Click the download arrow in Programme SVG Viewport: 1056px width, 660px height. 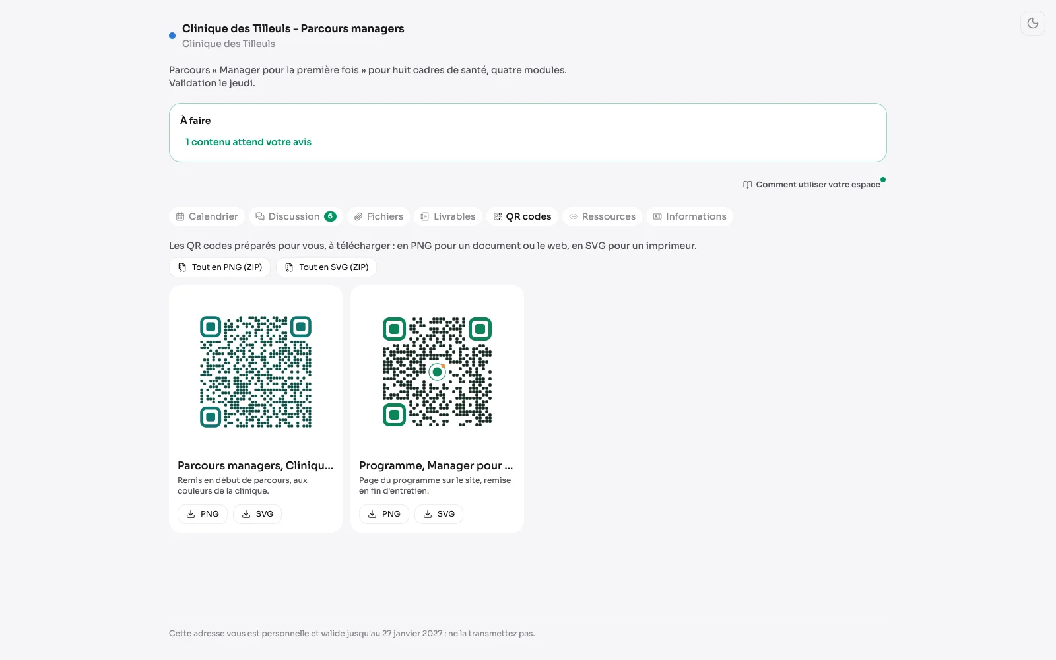[428, 514]
